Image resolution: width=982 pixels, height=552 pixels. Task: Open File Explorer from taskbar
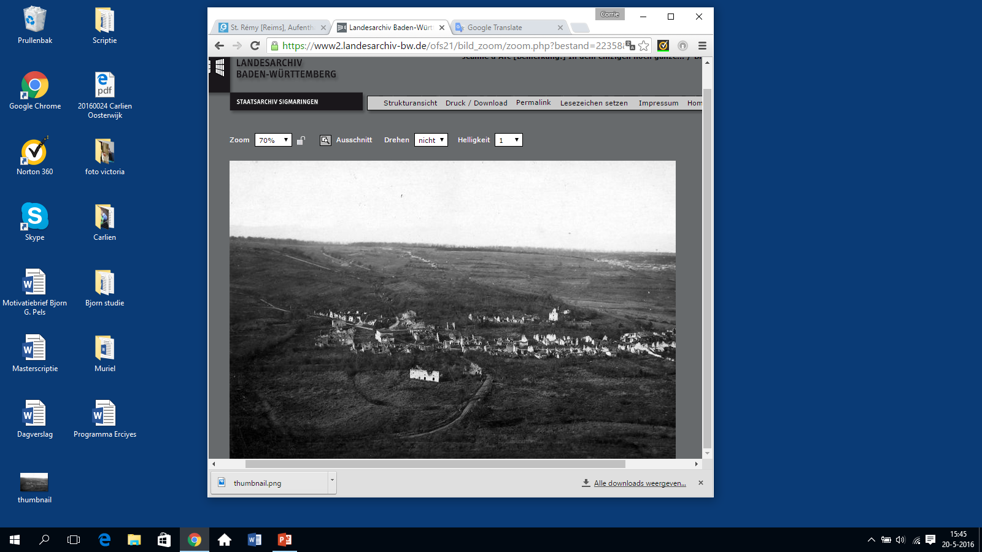click(134, 540)
